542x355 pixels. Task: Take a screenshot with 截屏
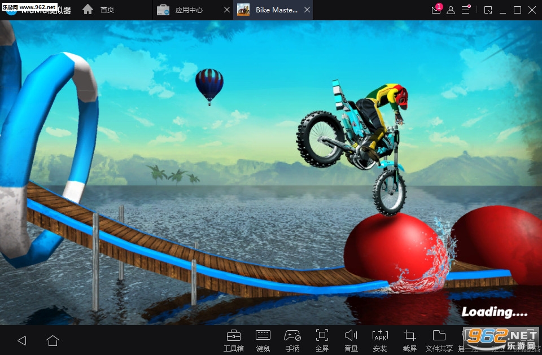tap(410, 340)
